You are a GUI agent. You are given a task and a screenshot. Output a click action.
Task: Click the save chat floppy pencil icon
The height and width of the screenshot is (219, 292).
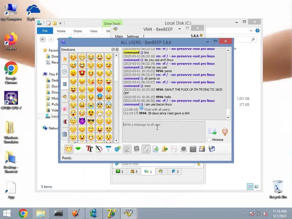tap(202, 149)
